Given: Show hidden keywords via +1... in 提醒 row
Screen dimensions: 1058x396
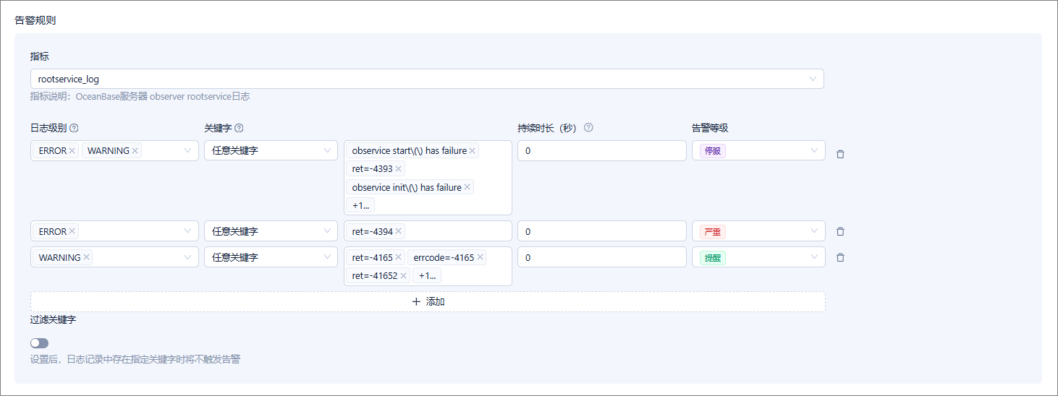Looking at the screenshot, I should (x=427, y=275).
